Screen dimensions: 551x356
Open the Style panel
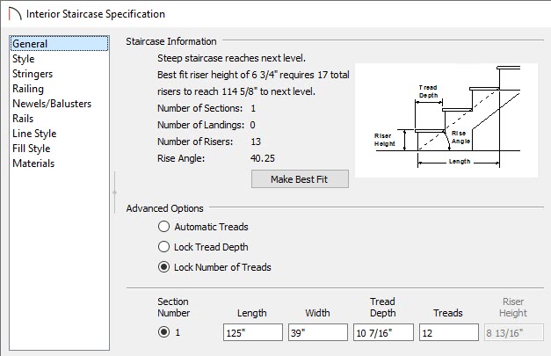click(23, 59)
